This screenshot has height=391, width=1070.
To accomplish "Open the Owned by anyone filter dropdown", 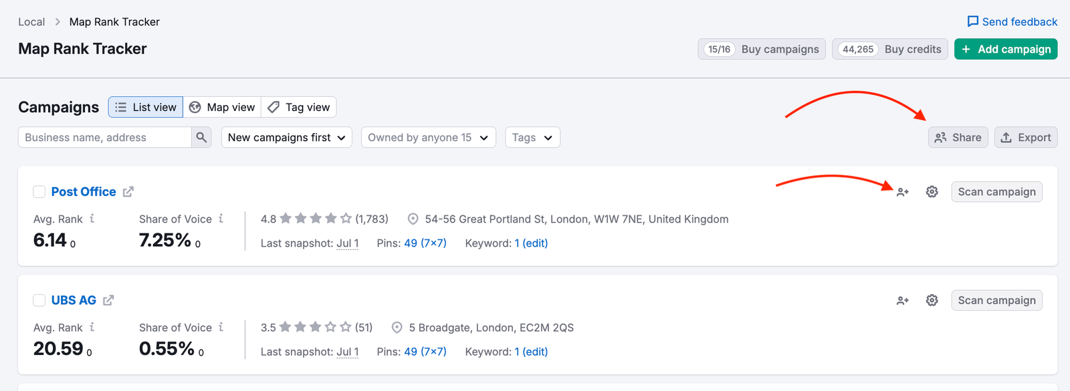I will 428,138.
